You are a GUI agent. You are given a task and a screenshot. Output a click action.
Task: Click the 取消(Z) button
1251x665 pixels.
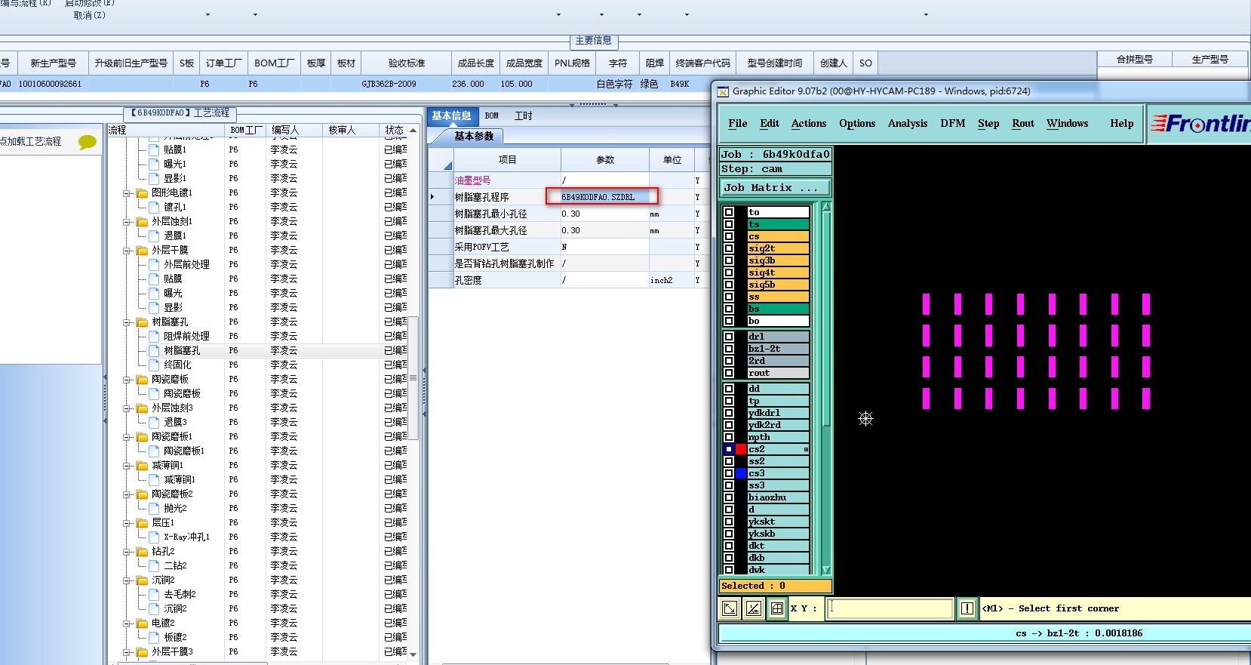coord(89,15)
